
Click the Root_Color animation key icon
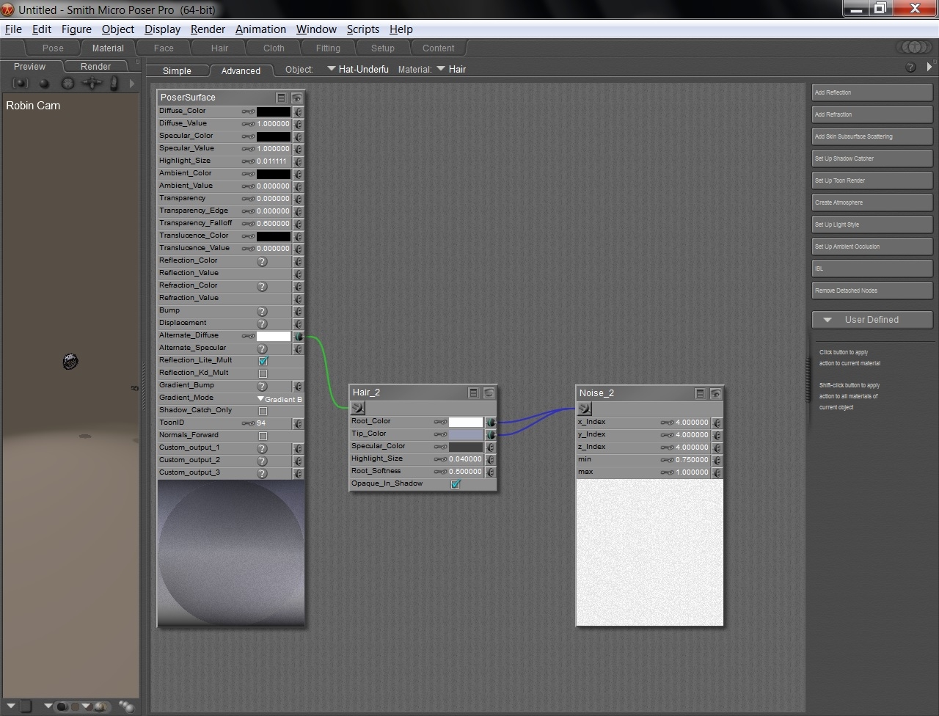[x=440, y=422]
